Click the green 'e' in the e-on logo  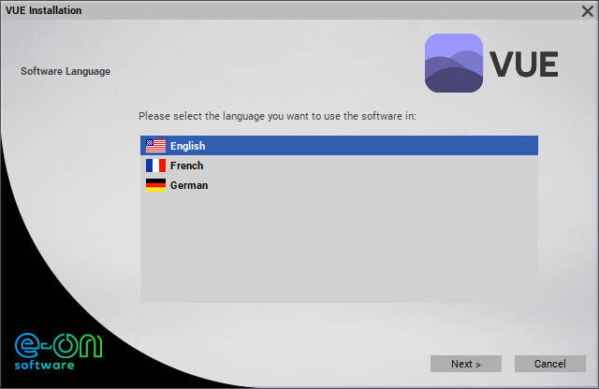point(26,344)
